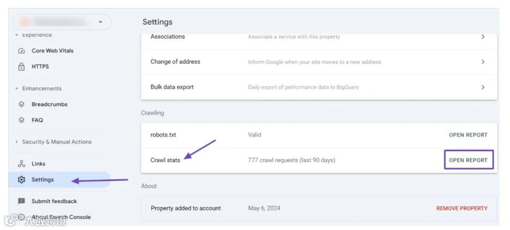Click the HTTPS padlock icon

[x=21, y=67]
